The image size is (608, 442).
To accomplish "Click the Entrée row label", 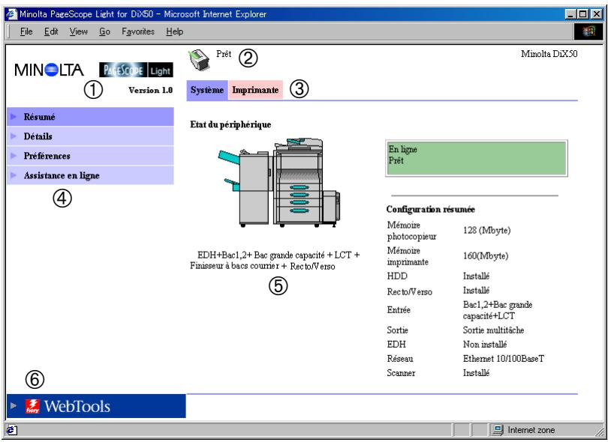I will (399, 310).
